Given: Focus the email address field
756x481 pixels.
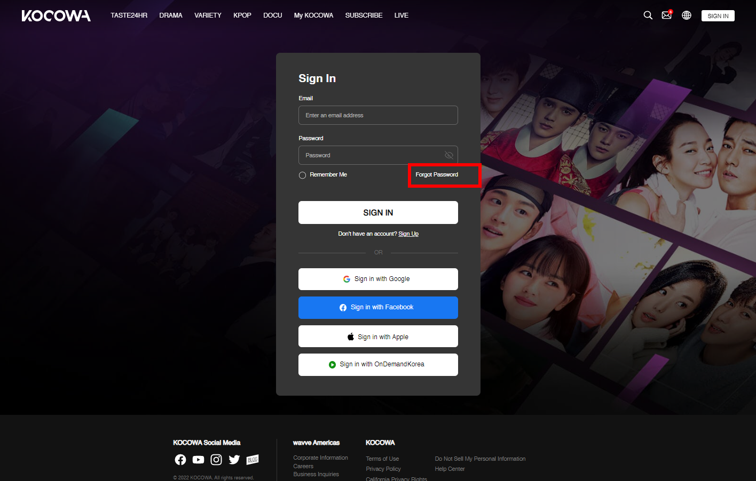Looking at the screenshot, I should tap(378, 115).
